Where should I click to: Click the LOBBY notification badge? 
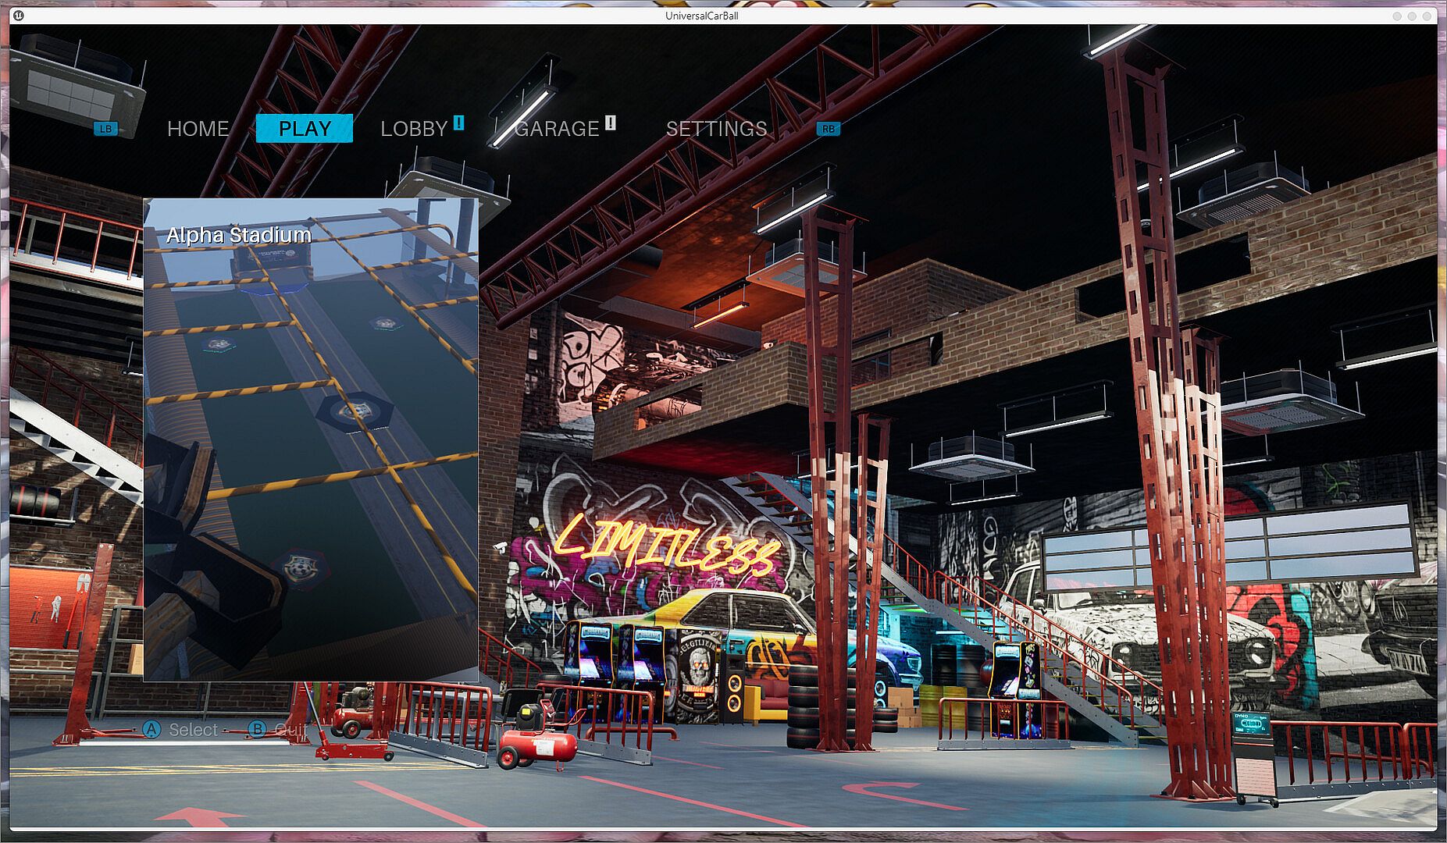click(458, 123)
